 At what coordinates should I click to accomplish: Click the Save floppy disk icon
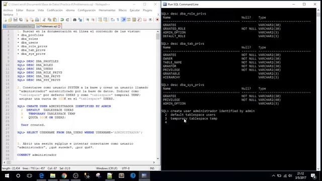coord(16,20)
